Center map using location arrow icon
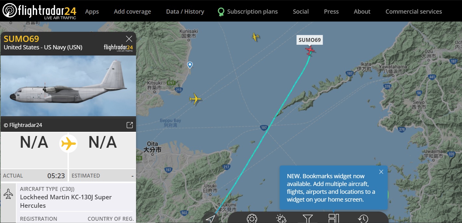This screenshot has width=462, height=223. click(x=210, y=218)
